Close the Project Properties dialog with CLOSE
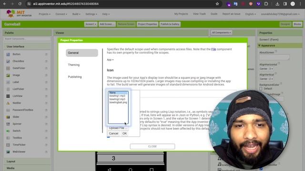The height and width of the screenshot is (171, 305). pos(152,146)
